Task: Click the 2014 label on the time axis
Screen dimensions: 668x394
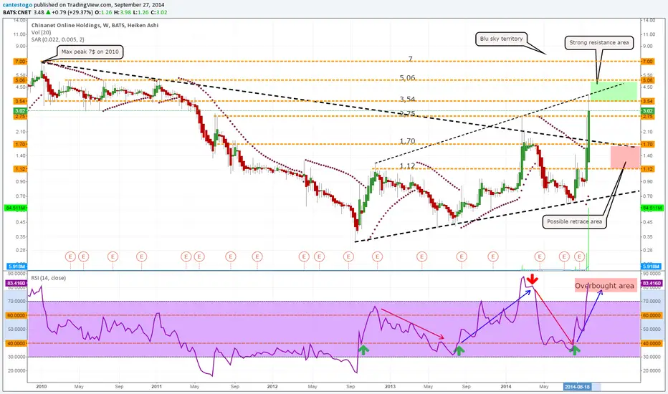Action: (506, 387)
